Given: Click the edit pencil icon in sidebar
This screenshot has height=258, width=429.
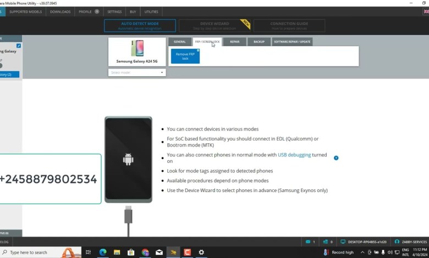Looking at the screenshot, I should point(19,46).
